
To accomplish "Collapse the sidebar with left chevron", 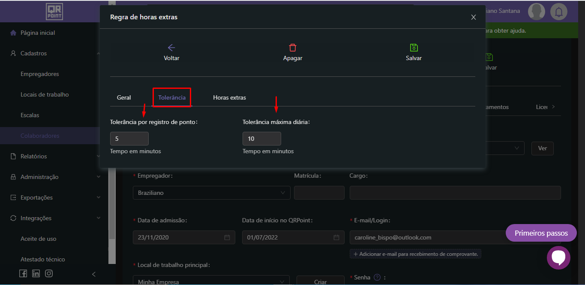I will [x=94, y=274].
